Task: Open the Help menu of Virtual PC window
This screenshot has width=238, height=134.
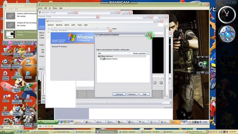Action: [61, 8]
